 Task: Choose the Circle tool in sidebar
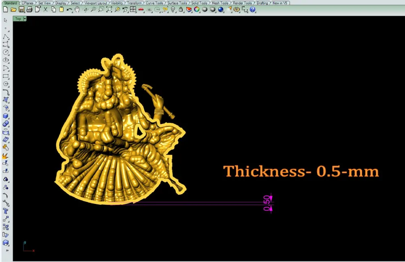(6, 52)
